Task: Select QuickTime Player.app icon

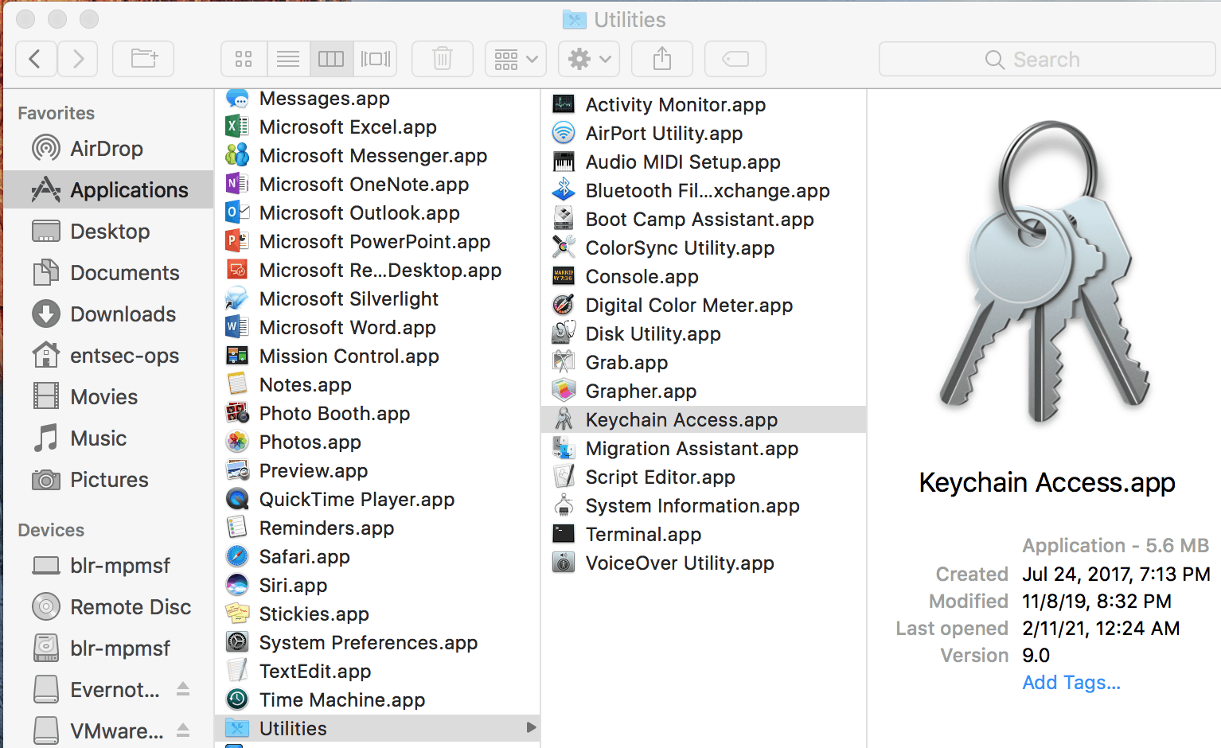Action: (237, 500)
